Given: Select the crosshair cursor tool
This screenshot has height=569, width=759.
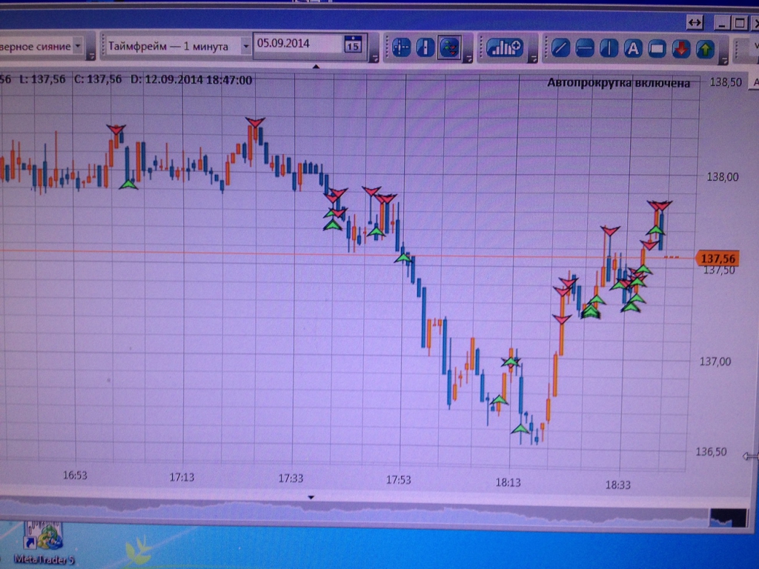Looking at the screenshot, I should click(x=401, y=47).
